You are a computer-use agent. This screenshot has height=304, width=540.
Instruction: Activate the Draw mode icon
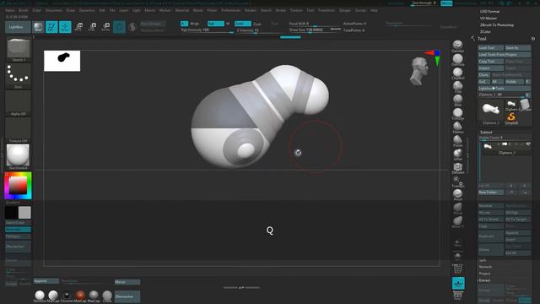65,27
